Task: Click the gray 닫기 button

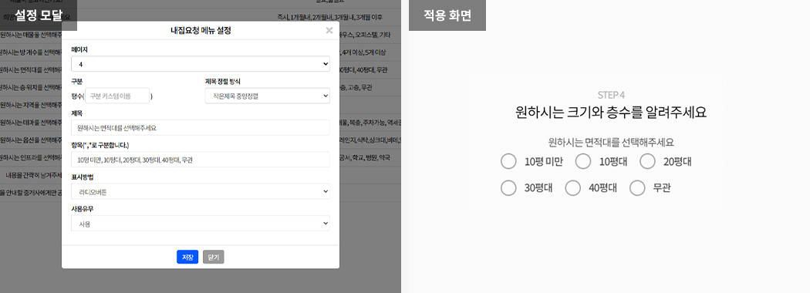Action: [214, 257]
